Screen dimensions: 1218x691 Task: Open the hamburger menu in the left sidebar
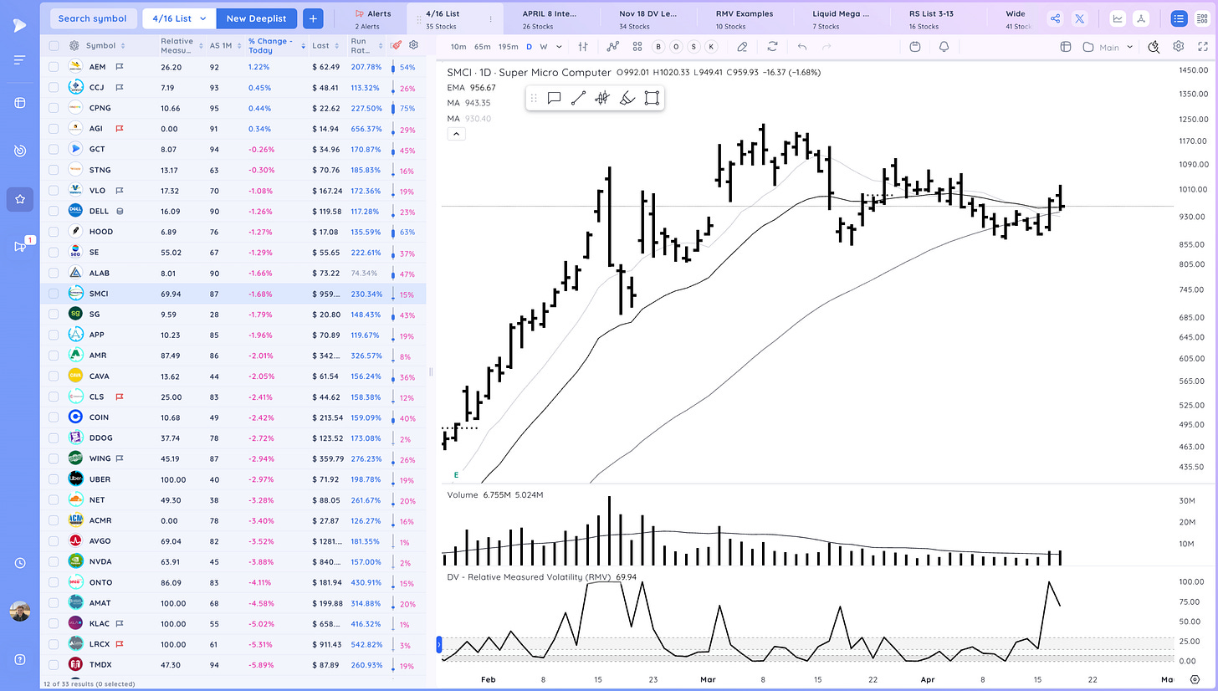tap(19, 59)
